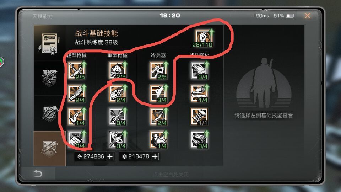
Task: Open the revolver cylinder skill 2/4
Action: [x=118, y=94]
